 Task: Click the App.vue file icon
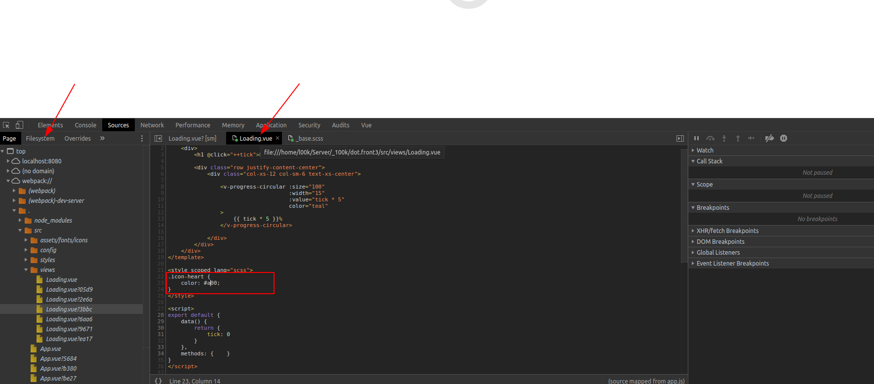pos(34,349)
